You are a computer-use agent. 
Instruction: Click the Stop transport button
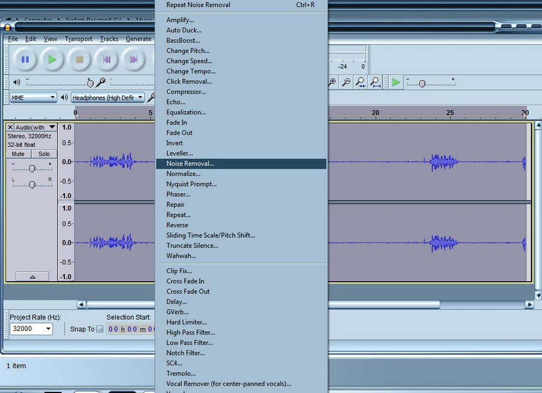(x=79, y=60)
